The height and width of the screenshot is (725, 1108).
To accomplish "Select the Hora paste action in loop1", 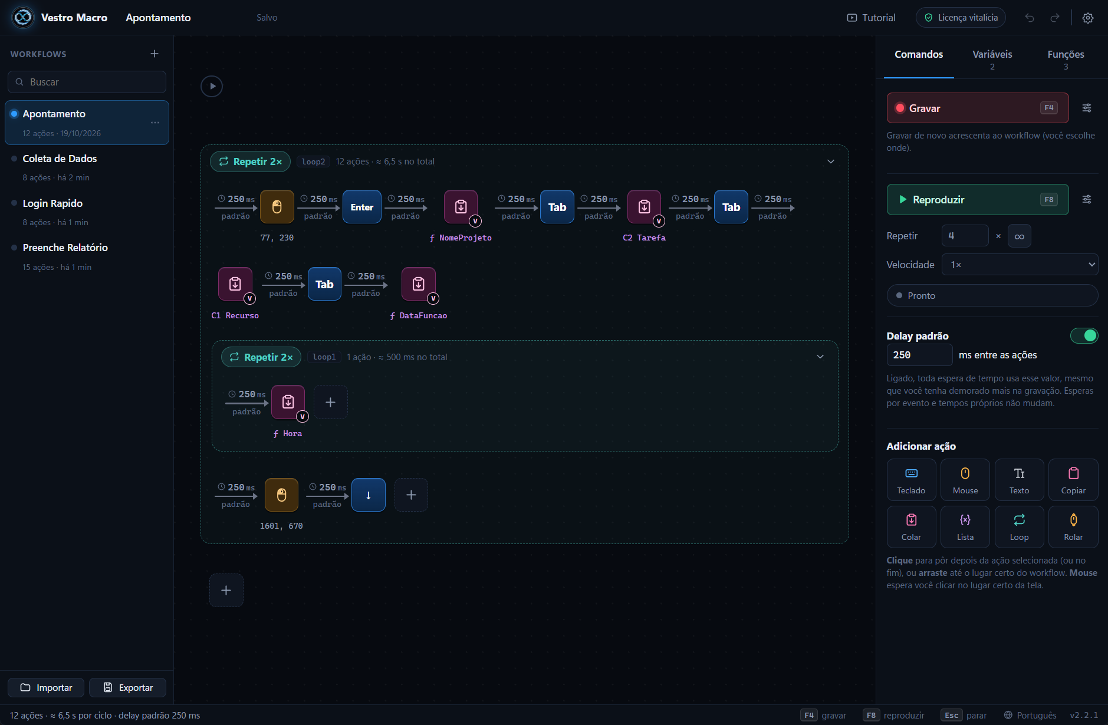I will tap(288, 402).
